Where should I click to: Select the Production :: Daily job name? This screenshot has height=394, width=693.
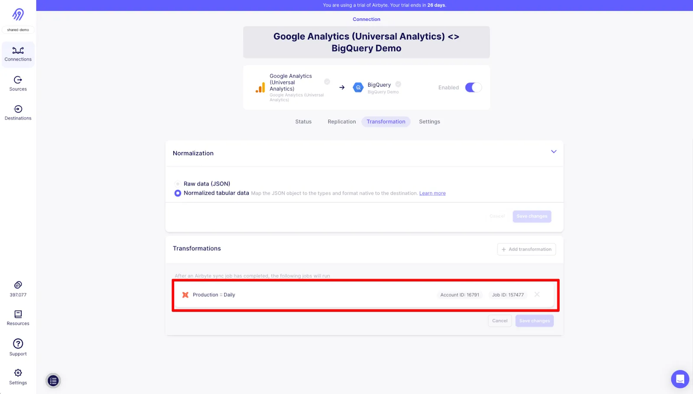pyautogui.click(x=214, y=295)
